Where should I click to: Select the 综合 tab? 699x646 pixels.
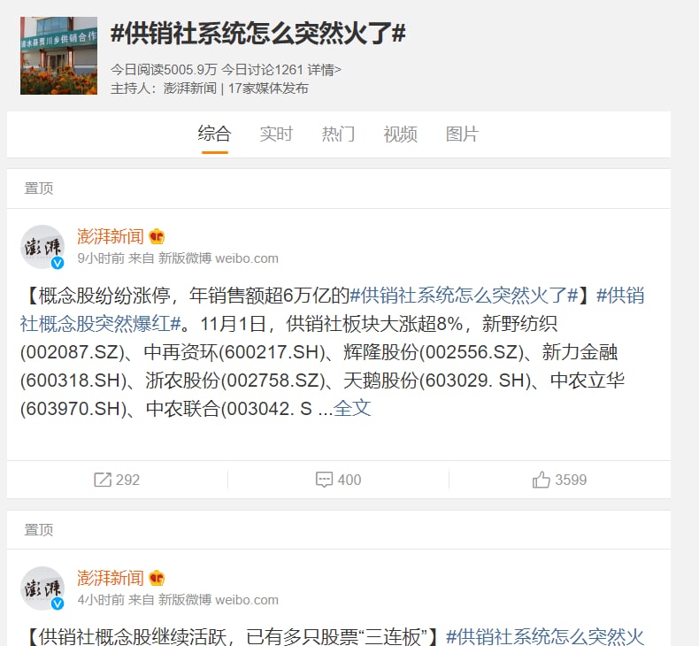(x=214, y=134)
